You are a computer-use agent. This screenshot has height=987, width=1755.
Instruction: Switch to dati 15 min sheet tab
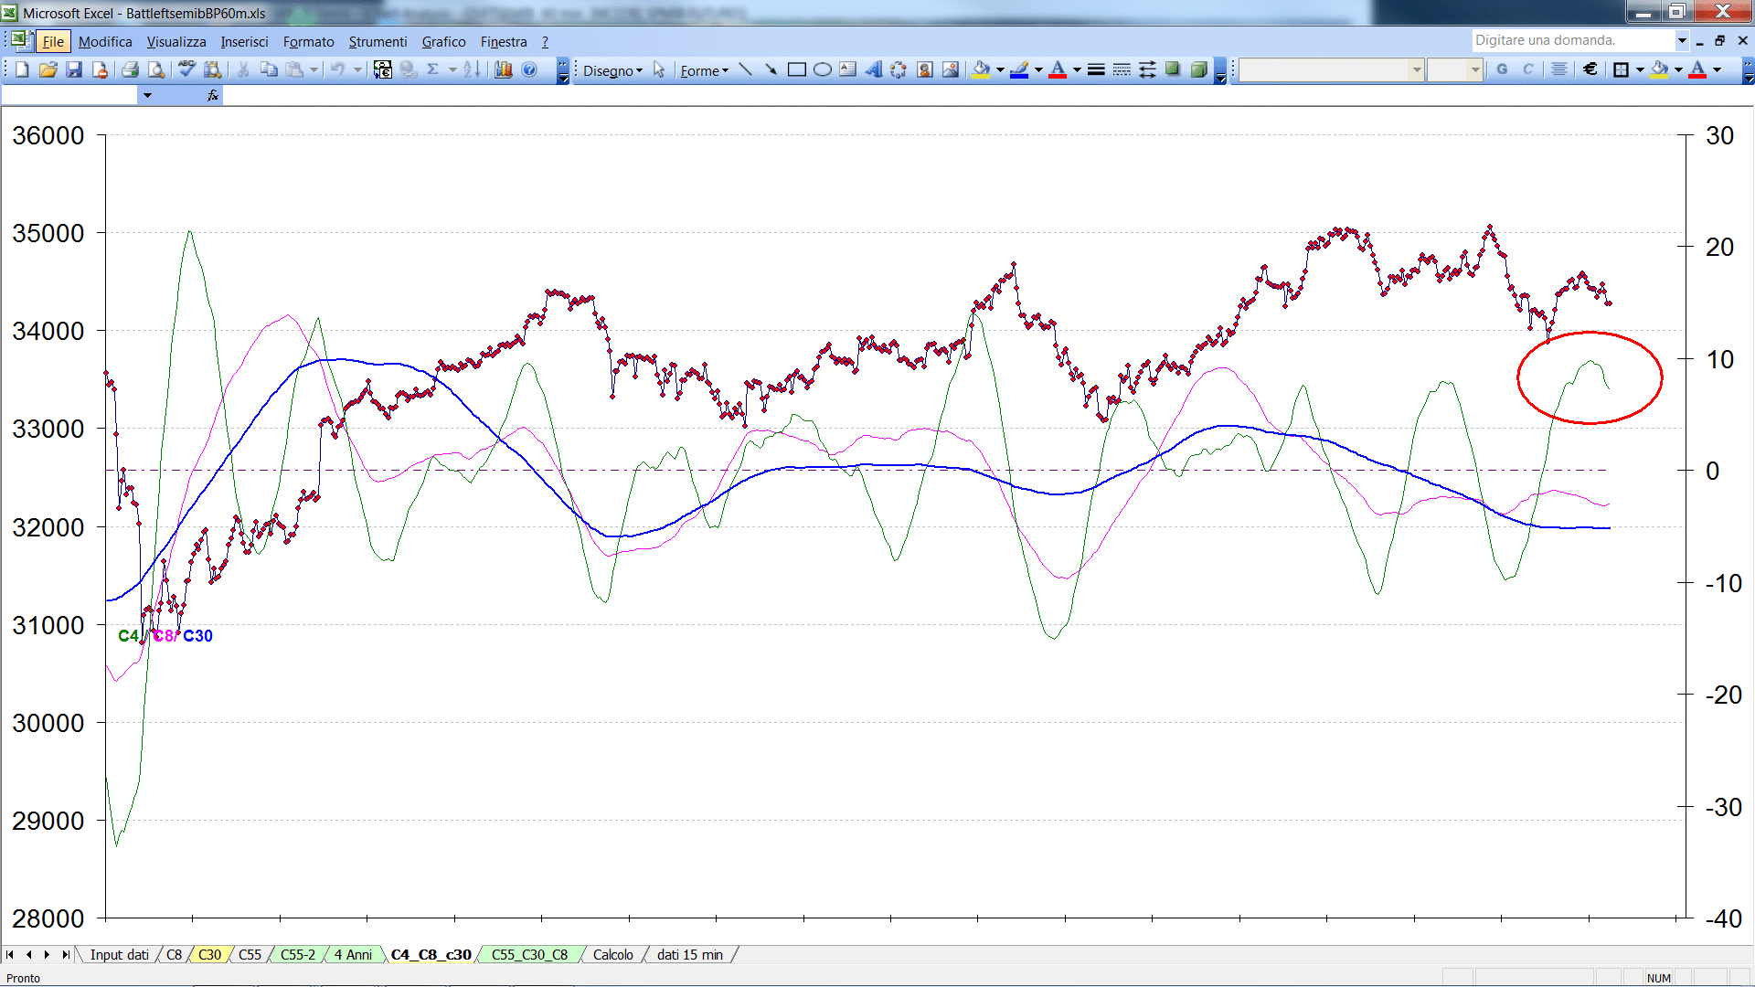[x=689, y=954]
